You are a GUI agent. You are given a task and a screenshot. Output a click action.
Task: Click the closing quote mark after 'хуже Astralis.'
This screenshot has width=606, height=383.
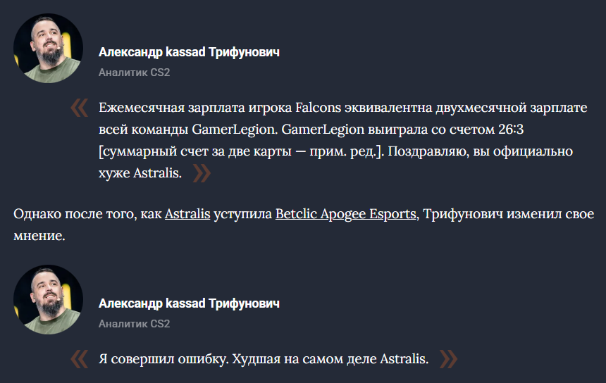click(x=202, y=173)
